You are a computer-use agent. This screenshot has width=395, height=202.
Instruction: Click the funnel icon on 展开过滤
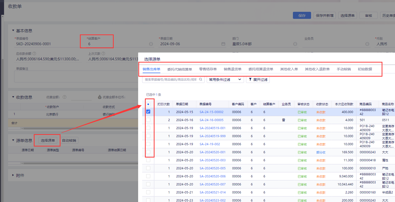[x=250, y=80]
